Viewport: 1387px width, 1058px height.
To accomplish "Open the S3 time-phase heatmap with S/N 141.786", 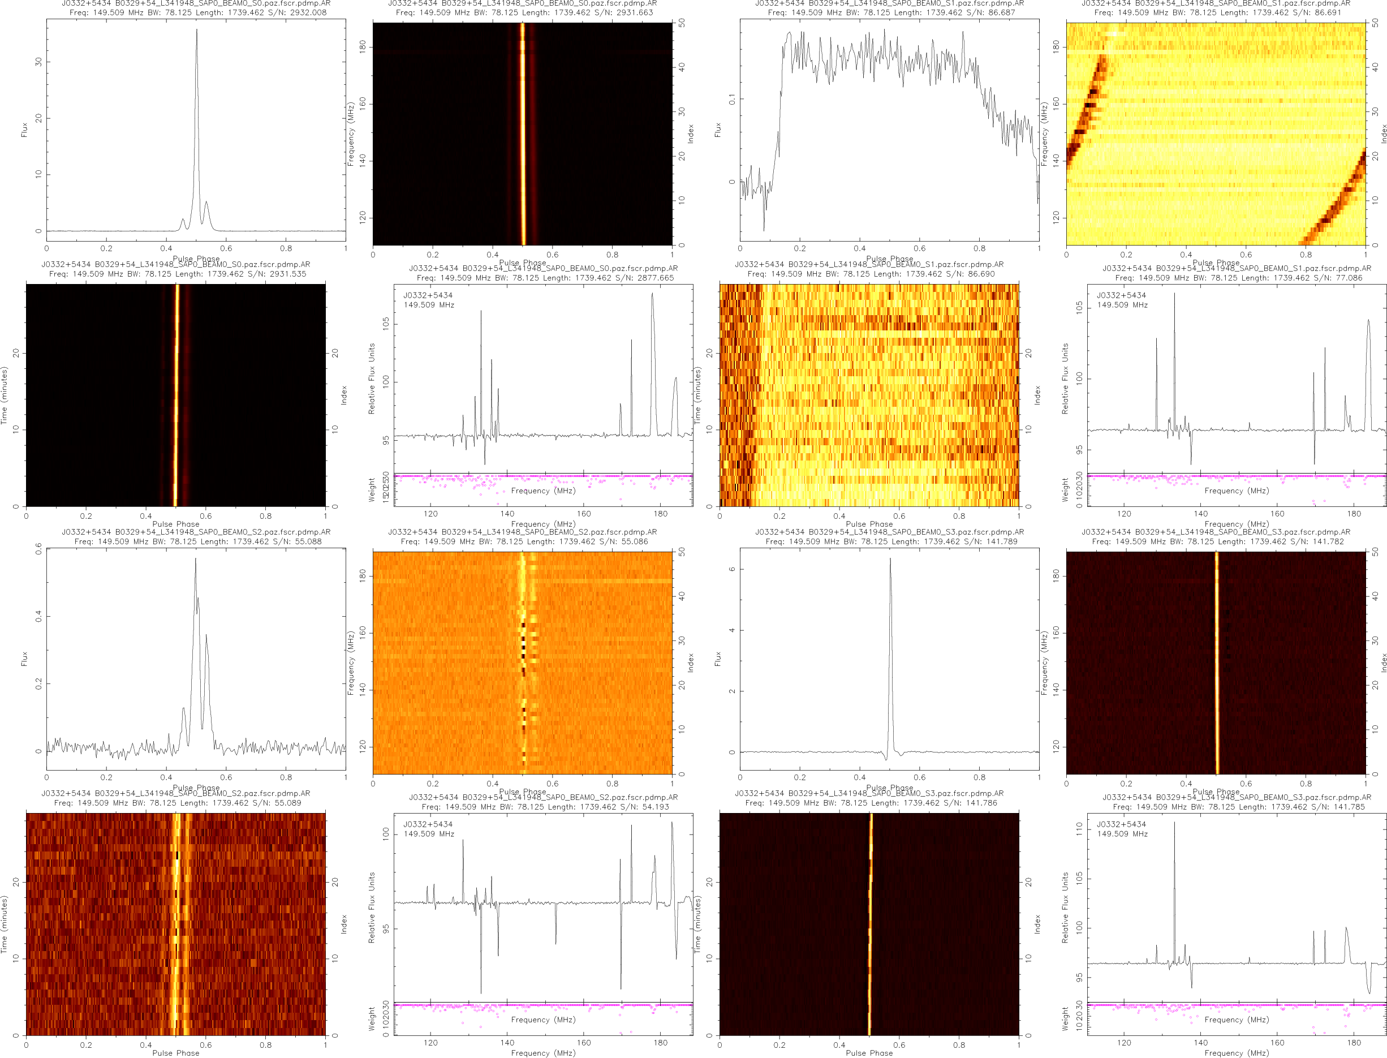I will 869,924.
